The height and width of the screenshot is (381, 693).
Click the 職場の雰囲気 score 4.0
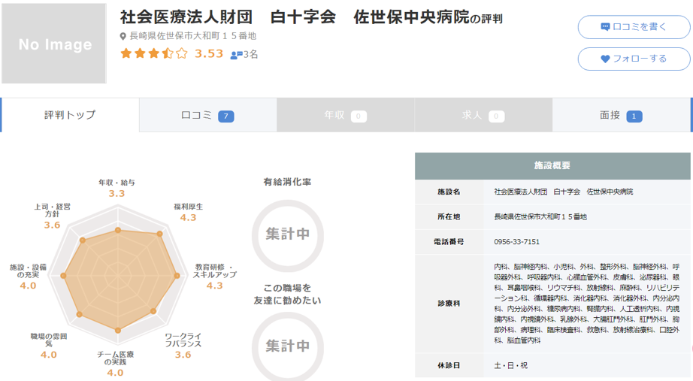[49, 355]
